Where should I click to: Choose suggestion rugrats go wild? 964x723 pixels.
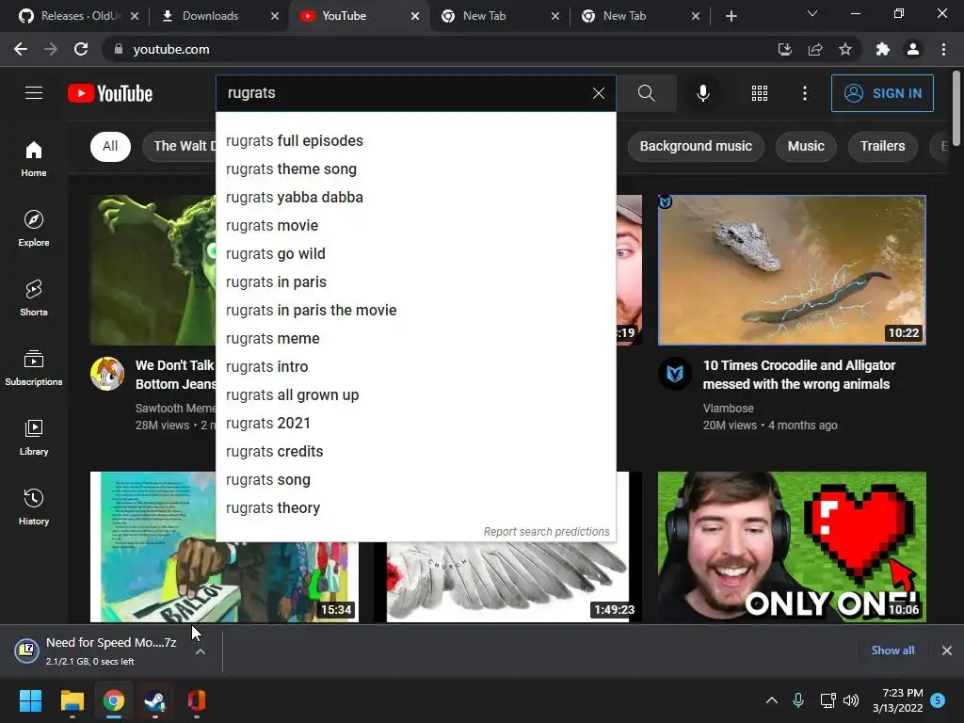pyautogui.click(x=416, y=254)
